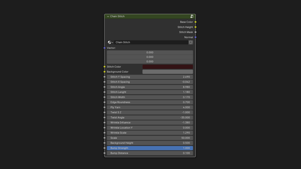Click the Twist Angle value field

point(150,118)
